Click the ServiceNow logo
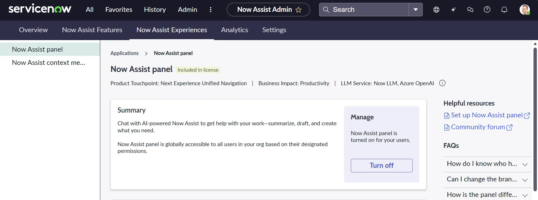Viewport: 538px width, 200px height. point(40,9)
